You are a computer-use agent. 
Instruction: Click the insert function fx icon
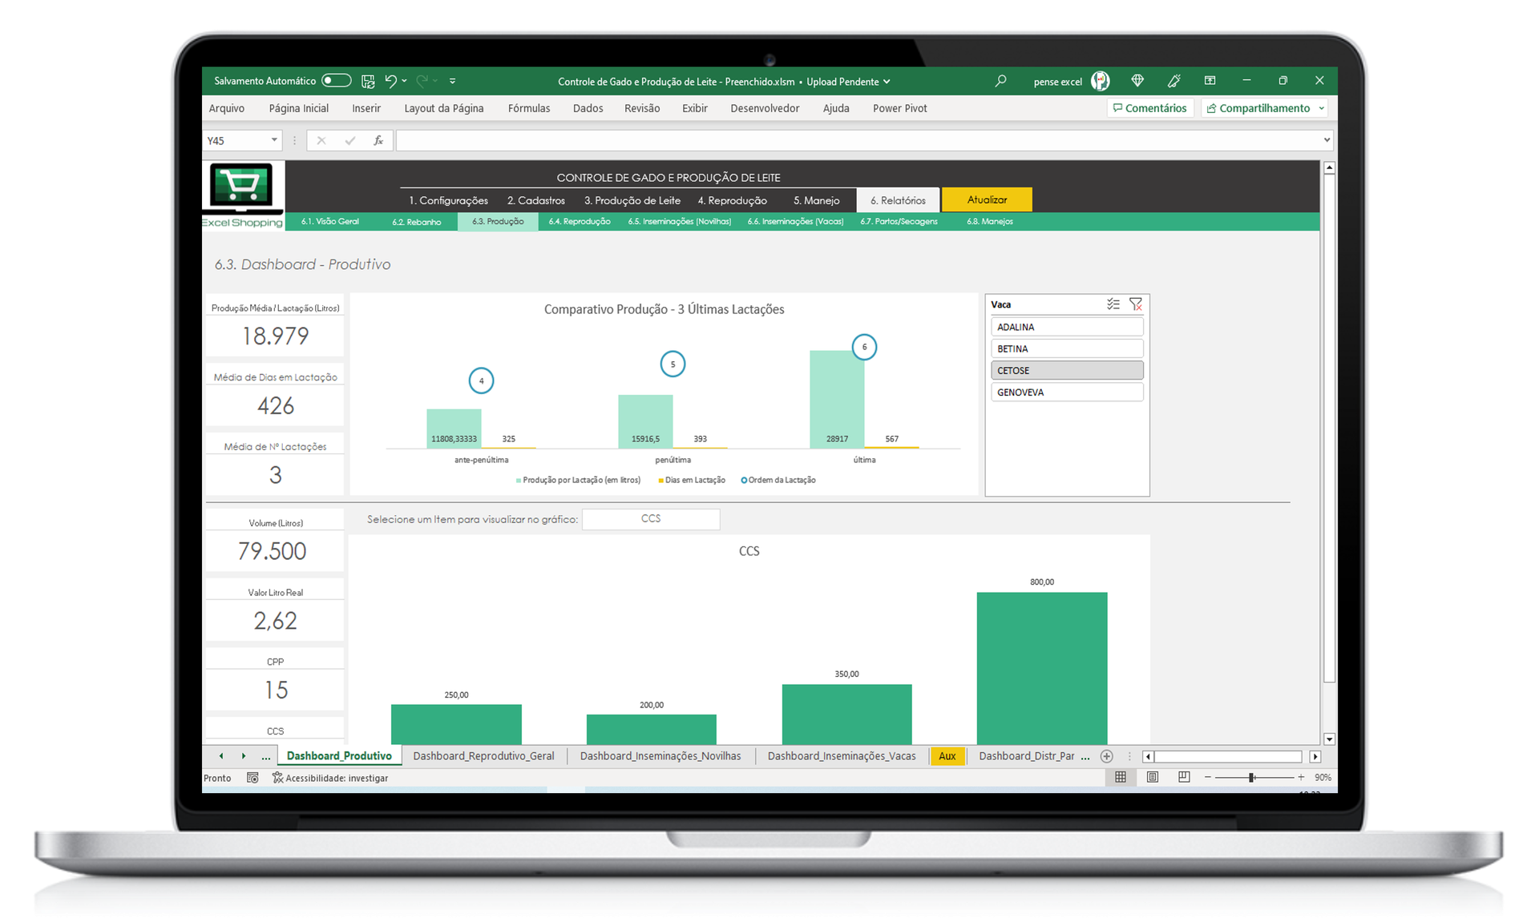[x=378, y=141]
